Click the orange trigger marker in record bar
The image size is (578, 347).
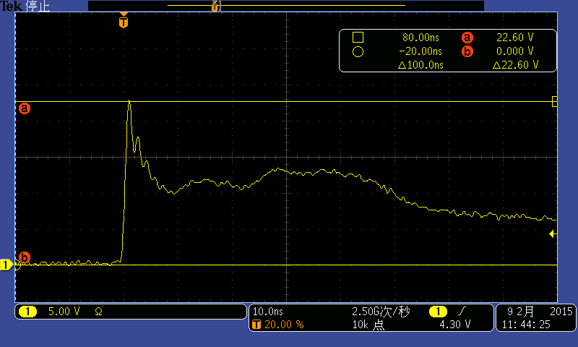point(215,6)
